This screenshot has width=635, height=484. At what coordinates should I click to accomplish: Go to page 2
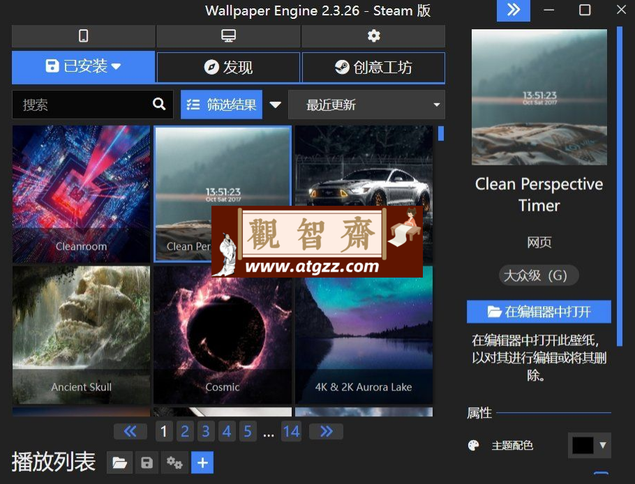coord(185,432)
